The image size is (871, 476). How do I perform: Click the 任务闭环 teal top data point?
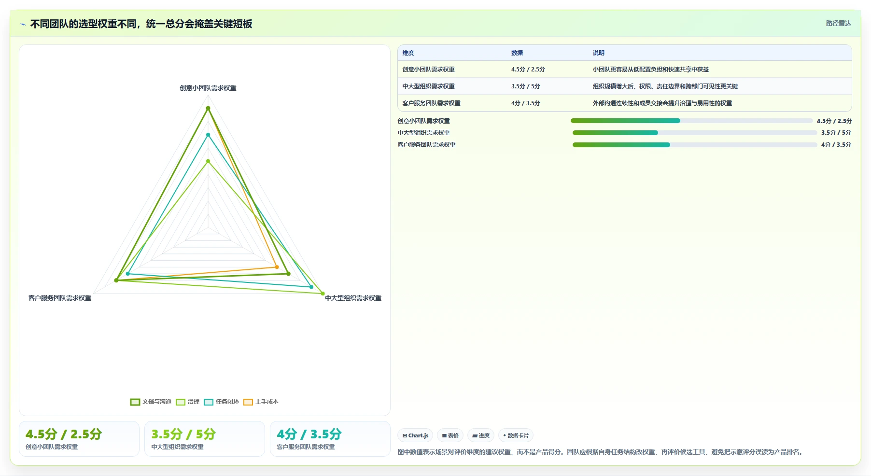coord(208,135)
